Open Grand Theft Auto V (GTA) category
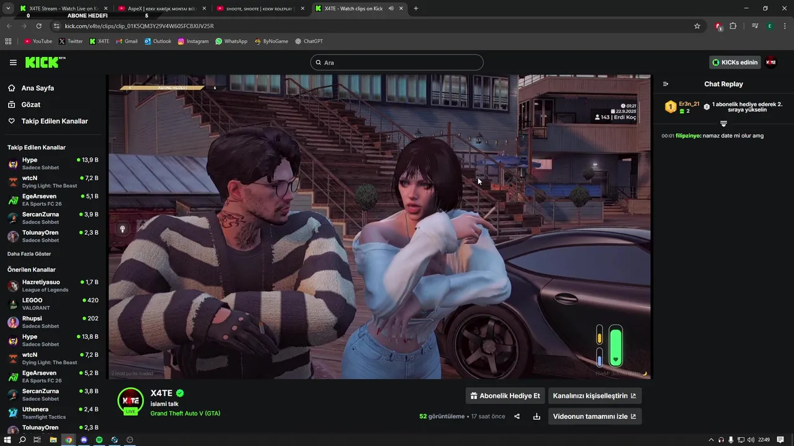Viewport: 794px width, 446px height. tap(185, 413)
